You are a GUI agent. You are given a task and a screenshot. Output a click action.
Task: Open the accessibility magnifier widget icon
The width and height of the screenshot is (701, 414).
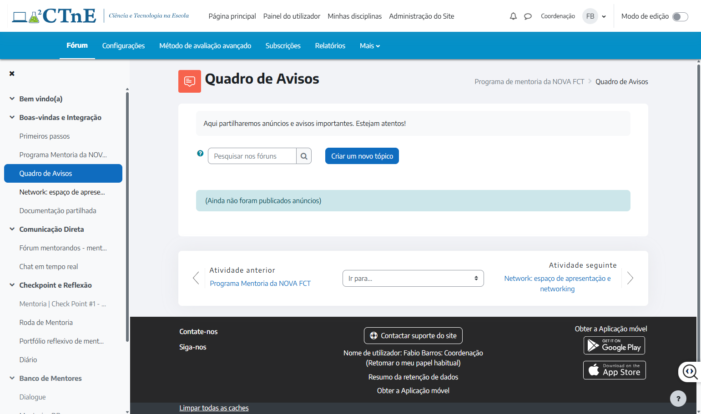(x=690, y=372)
